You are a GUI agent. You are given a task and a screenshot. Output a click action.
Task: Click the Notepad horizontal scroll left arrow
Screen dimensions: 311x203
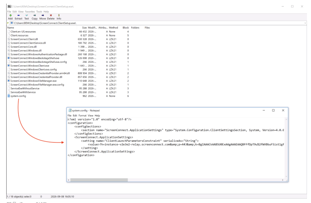69,180
